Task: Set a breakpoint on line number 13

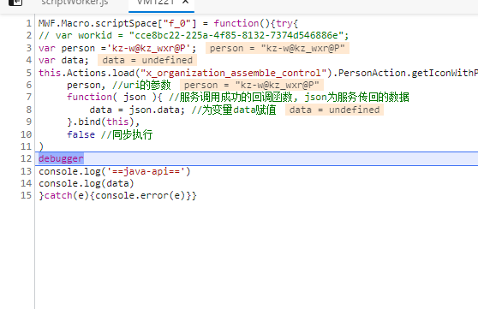Action: click(x=27, y=171)
